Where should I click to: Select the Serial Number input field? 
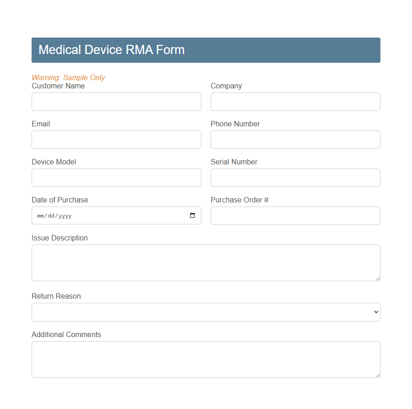(x=295, y=177)
